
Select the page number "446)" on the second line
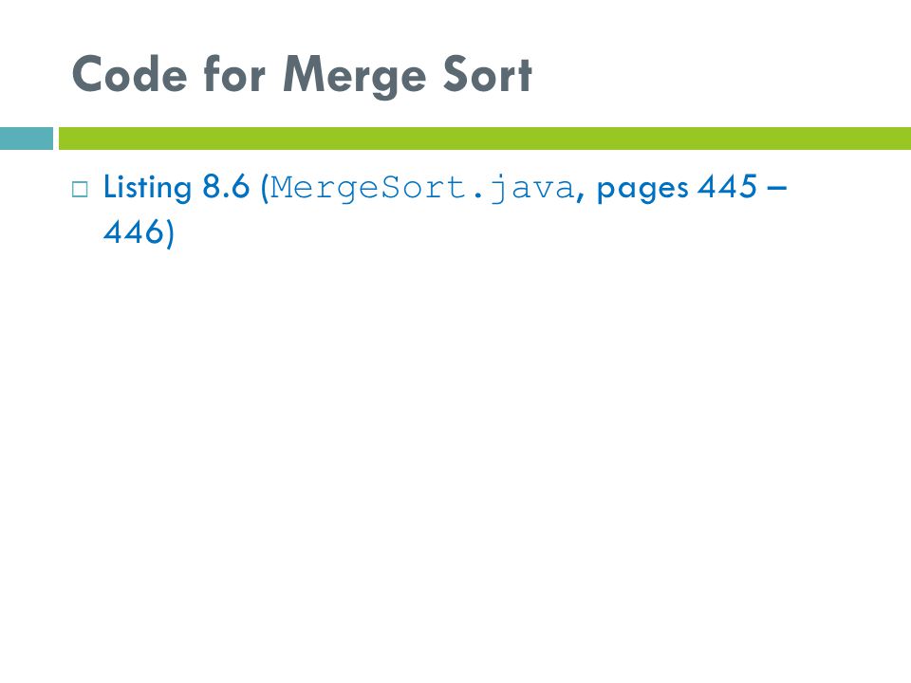[x=139, y=232]
